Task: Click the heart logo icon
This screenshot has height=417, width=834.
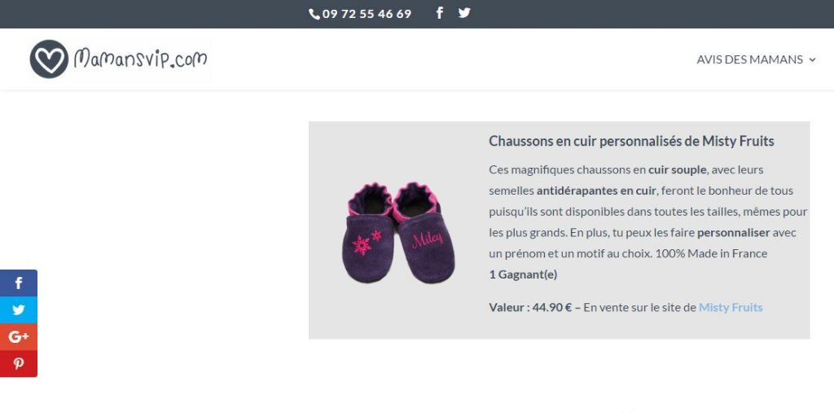Action: click(49, 59)
